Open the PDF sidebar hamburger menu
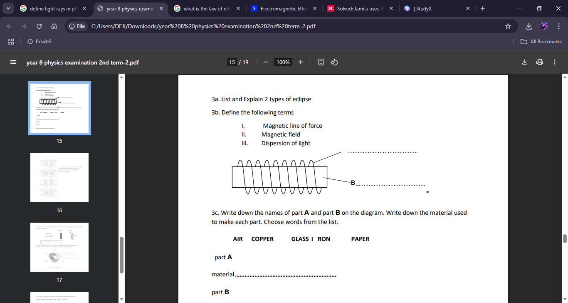The height and width of the screenshot is (303, 568). [13, 62]
